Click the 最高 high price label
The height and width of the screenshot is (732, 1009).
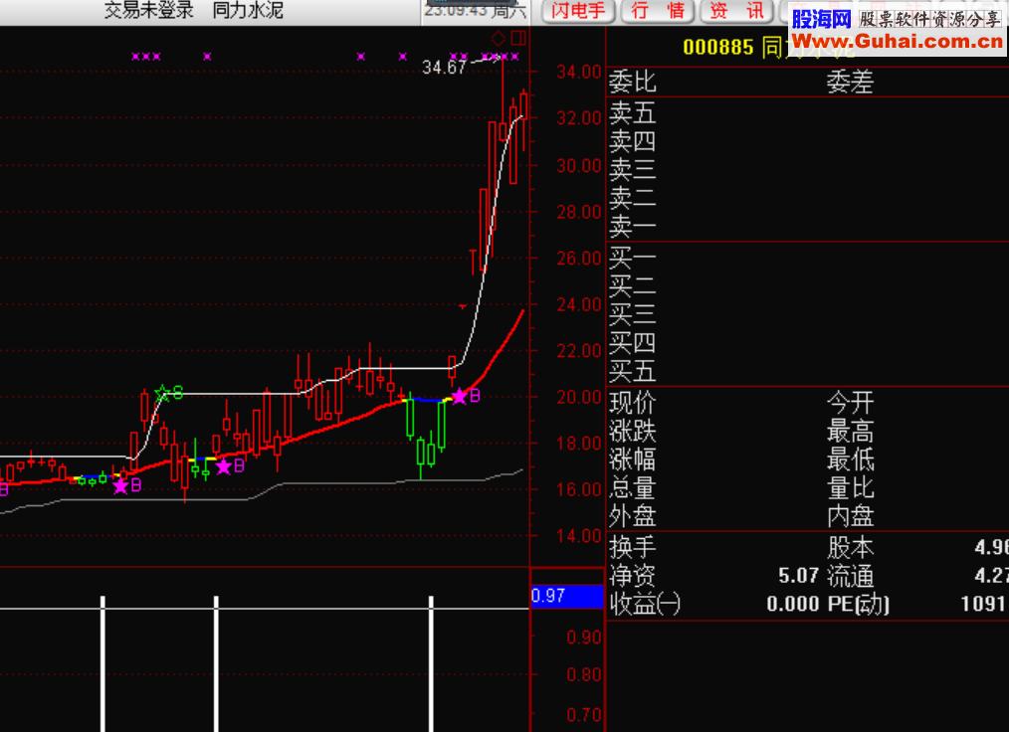tap(850, 432)
